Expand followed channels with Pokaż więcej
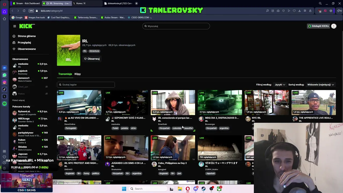 point(18,100)
